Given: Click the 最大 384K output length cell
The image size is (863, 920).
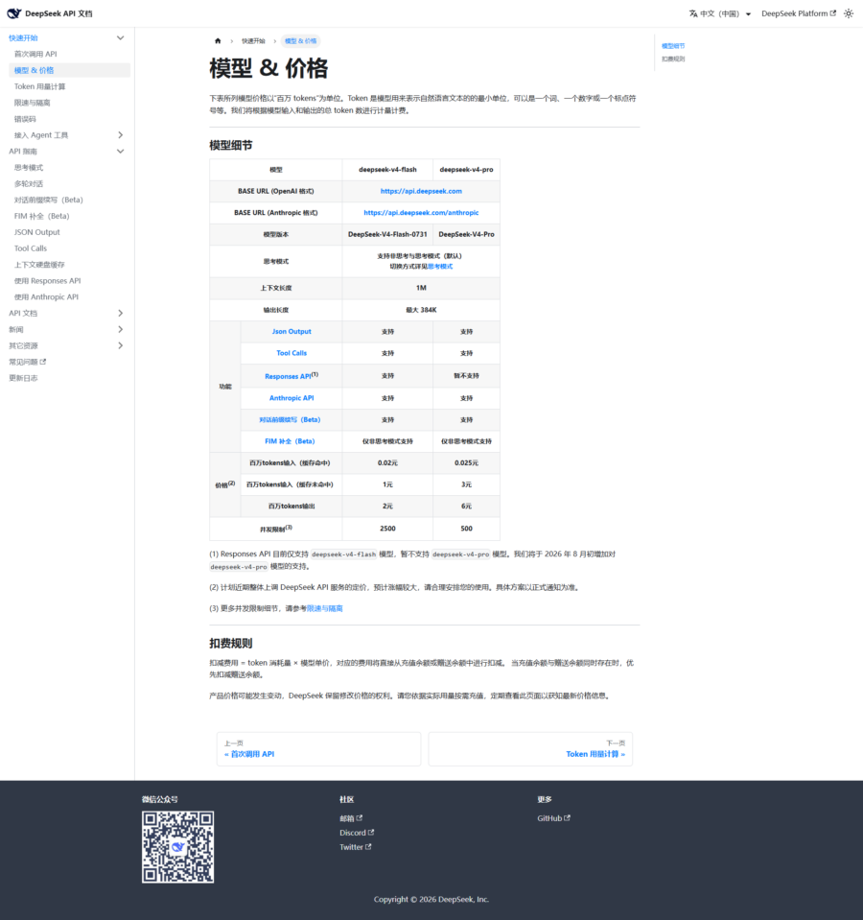Looking at the screenshot, I should 421,310.
